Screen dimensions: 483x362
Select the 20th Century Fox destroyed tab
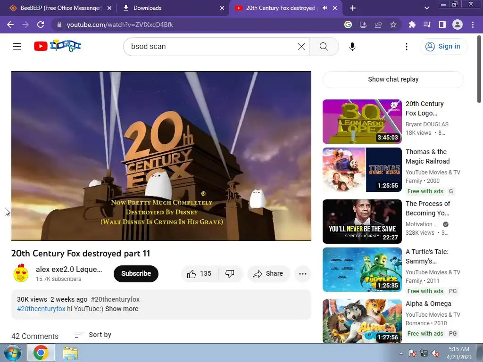click(x=280, y=8)
